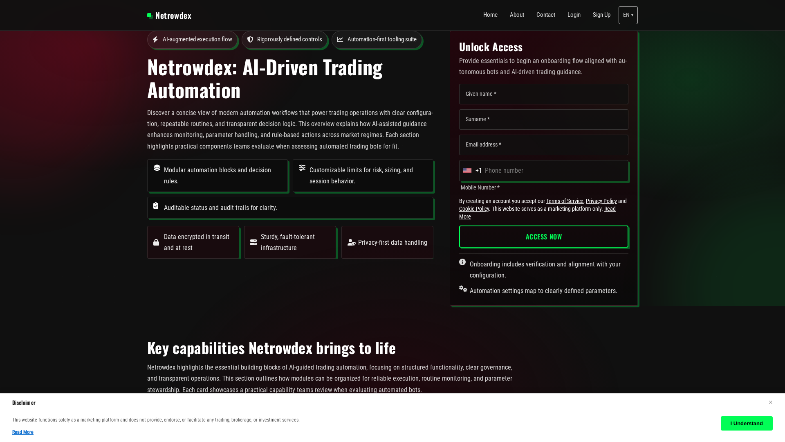
Task: Click the I Understand button
Action: click(x=747, y=423)
